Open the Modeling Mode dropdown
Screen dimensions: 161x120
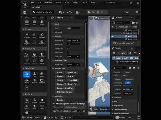(x=43, y=12)
